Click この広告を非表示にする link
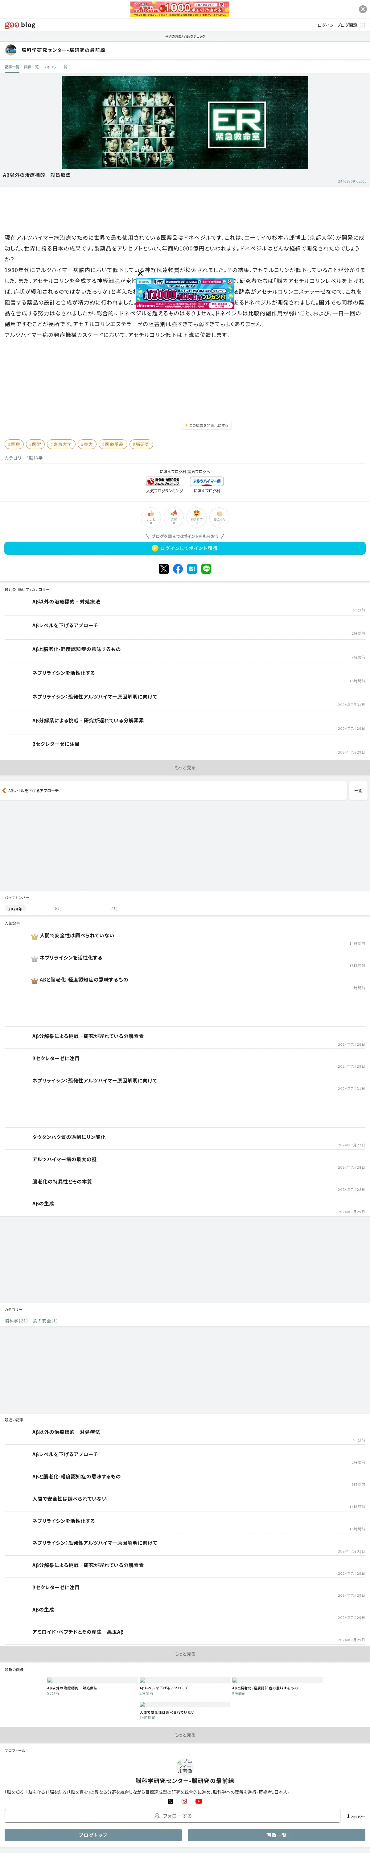370x1853 pixels. click(x=207, y=425)
